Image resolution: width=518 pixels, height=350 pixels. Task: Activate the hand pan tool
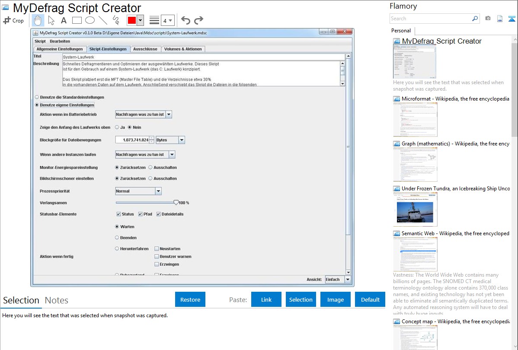38,20
